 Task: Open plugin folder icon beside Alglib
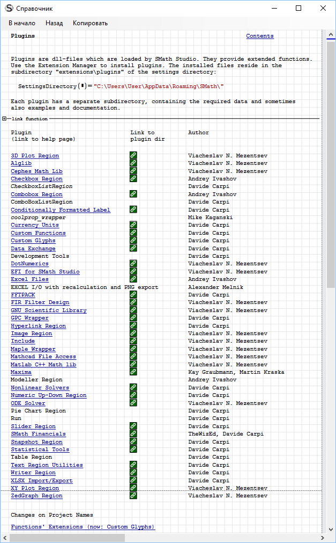point(133,163)
